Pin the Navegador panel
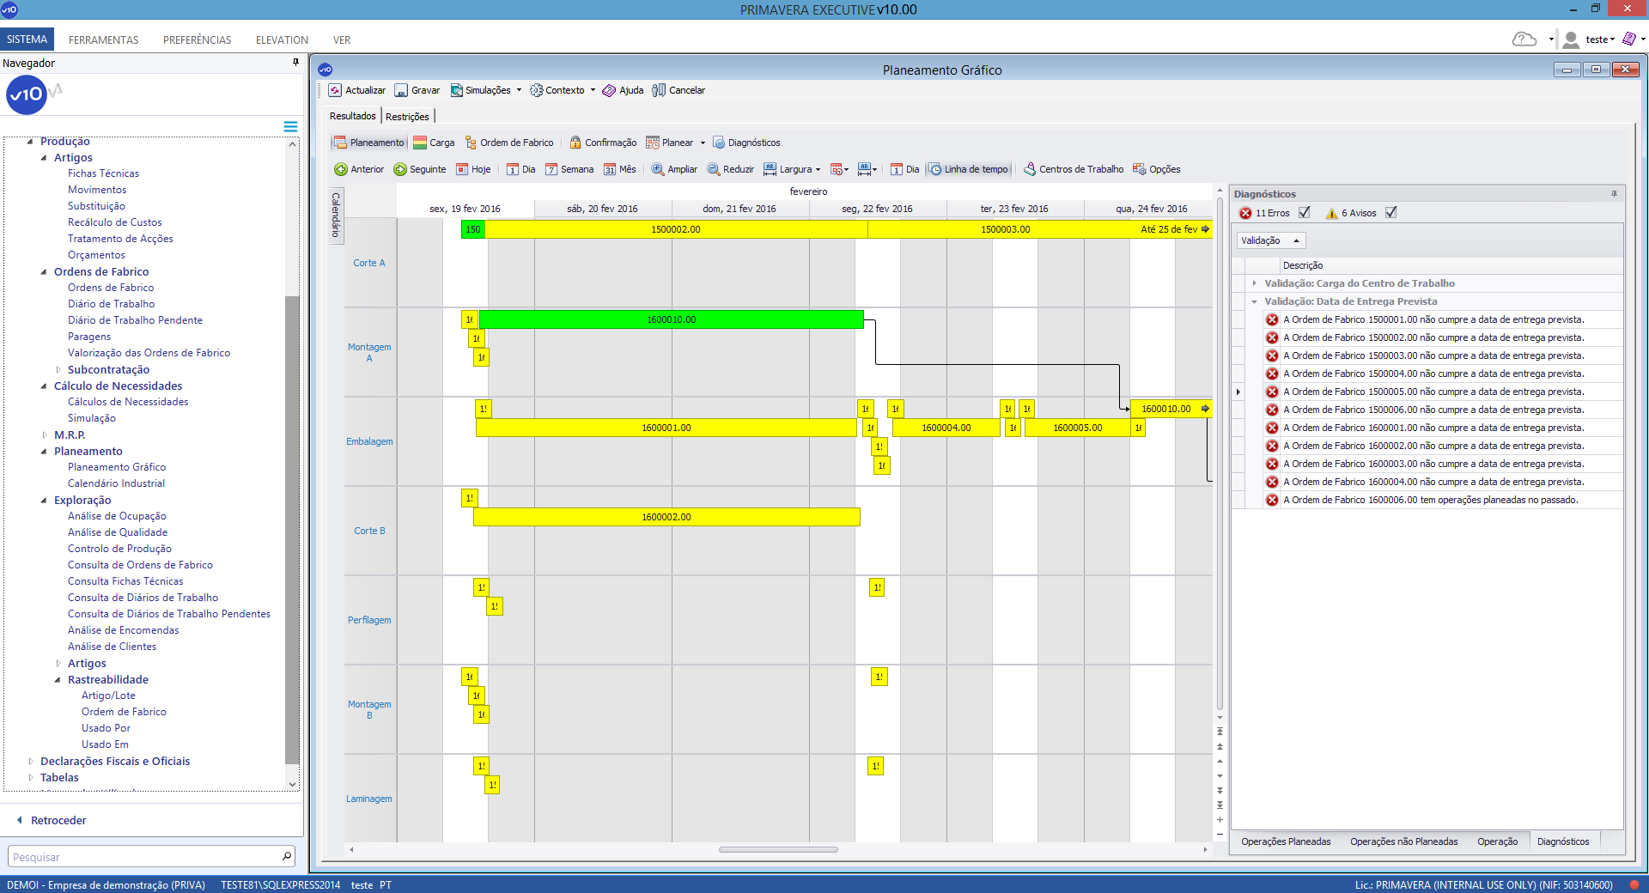This screenshot has width=1649, height=893. pyautogui.click(x=295, y=62)
